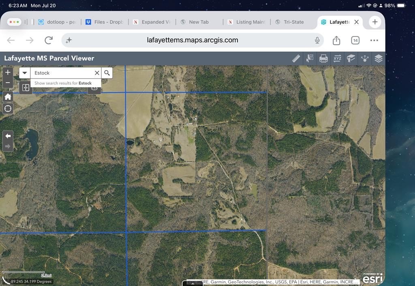Clear the Estock search text
Viewport: 415px width, 286px height.
point(97,73)
